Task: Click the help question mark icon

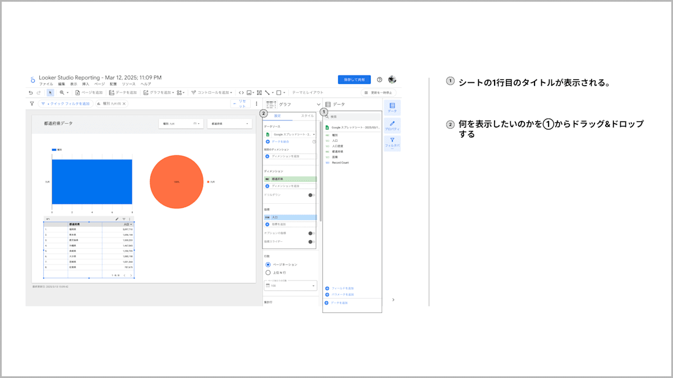Action: coord(380,80)
